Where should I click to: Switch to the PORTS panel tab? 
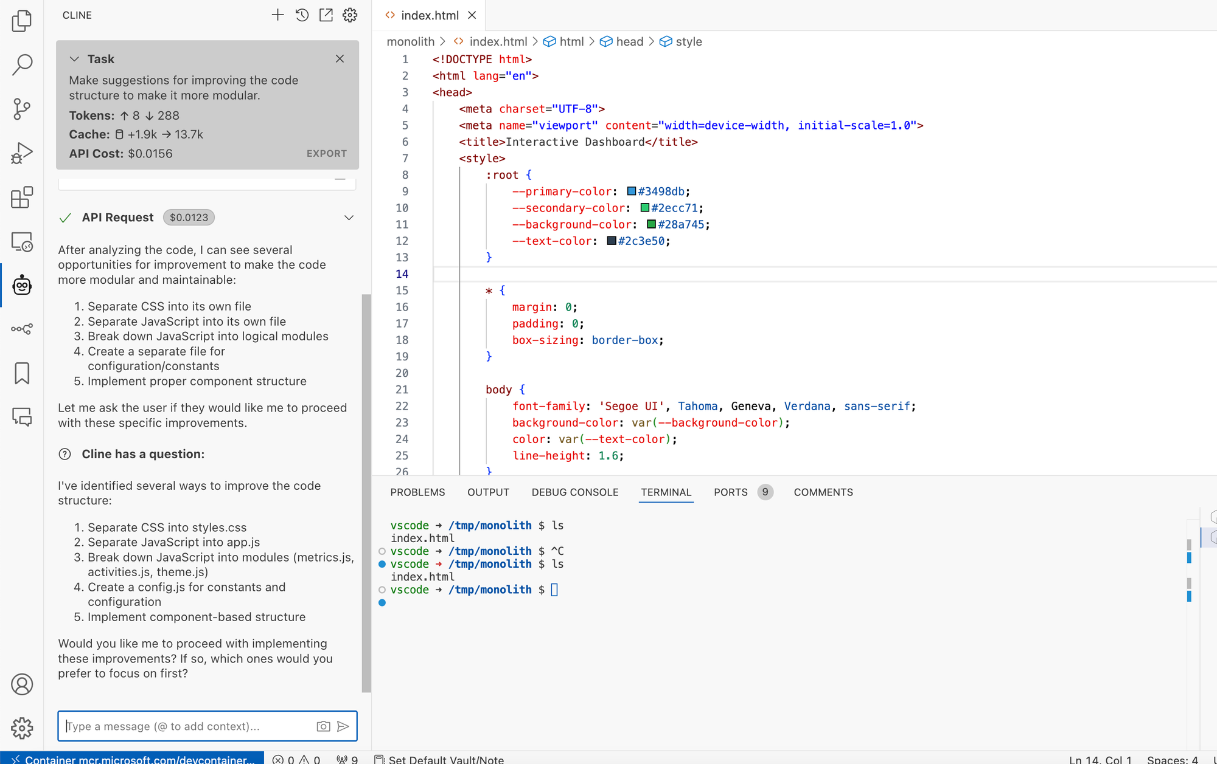point(730,492)
